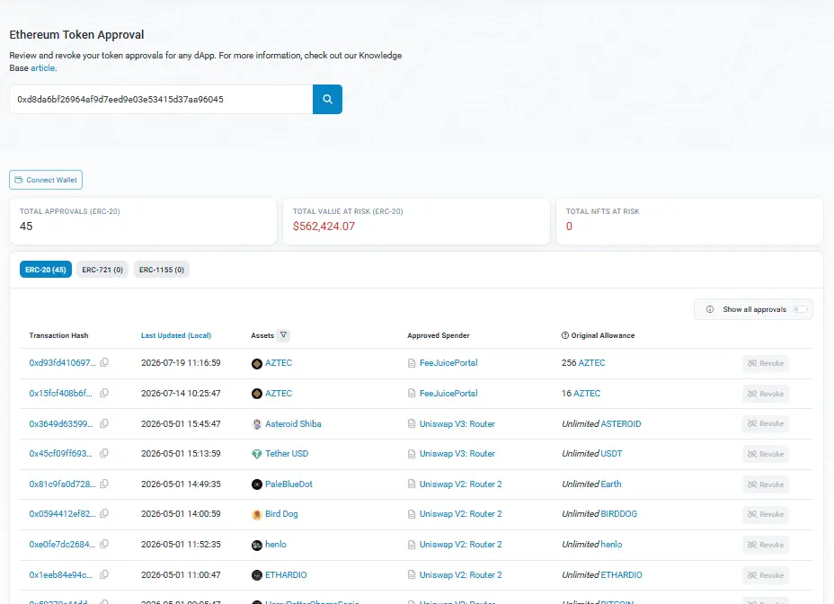Open the ETHARDIO asset link
Screen dimensions: 834x604
pyautogui.click(x=286, y=574)
